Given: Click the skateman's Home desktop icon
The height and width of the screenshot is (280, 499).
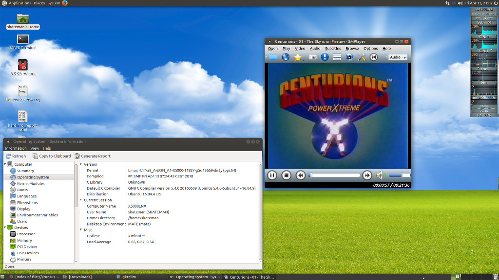Looking at the screenshot, I should tap(22, 21).
